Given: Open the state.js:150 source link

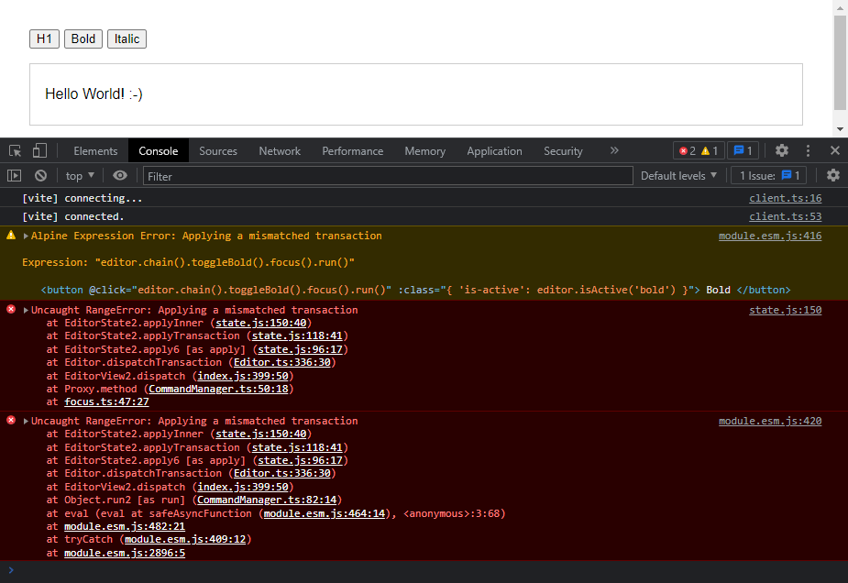Looking at the screenshot, I should tap(785, 309).
